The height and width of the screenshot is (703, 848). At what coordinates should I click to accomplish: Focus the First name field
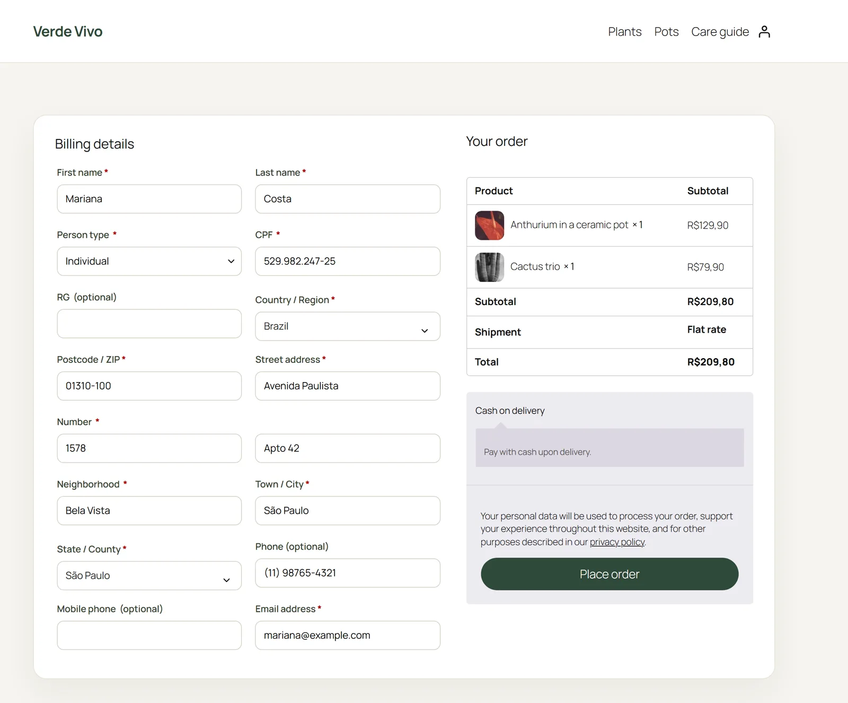pyautogui.click(x=149, y=199)
